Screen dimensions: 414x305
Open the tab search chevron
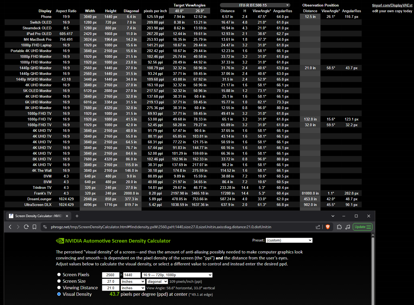(333, 216)
